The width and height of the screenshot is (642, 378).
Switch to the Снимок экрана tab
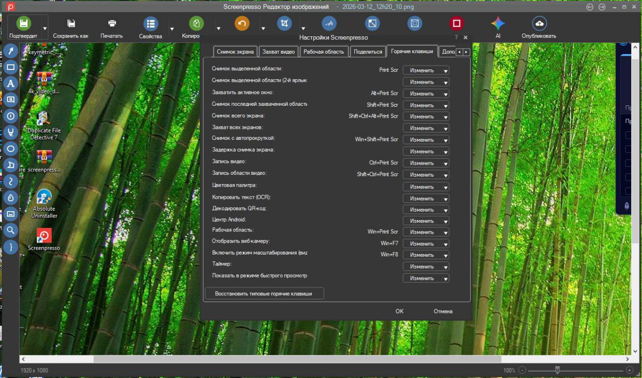[235, 52]
